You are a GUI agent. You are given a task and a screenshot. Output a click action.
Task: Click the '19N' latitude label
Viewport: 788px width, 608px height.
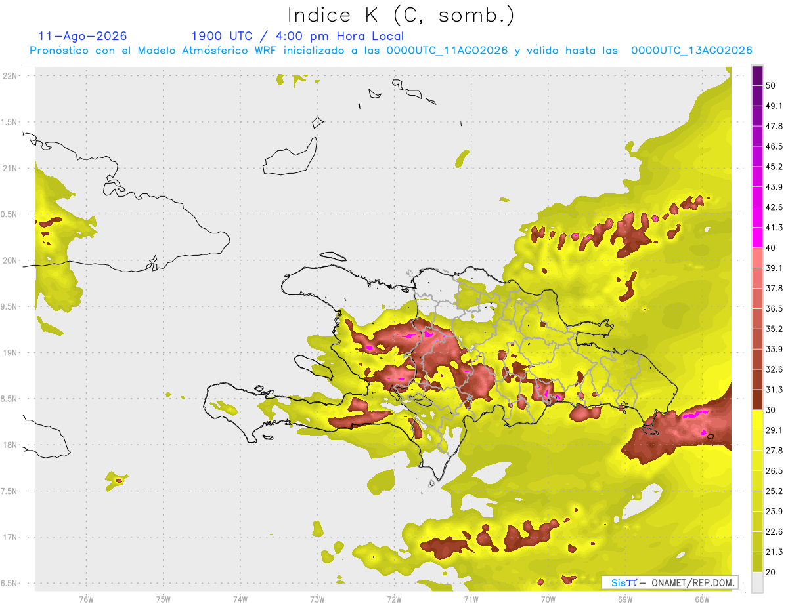10,352
